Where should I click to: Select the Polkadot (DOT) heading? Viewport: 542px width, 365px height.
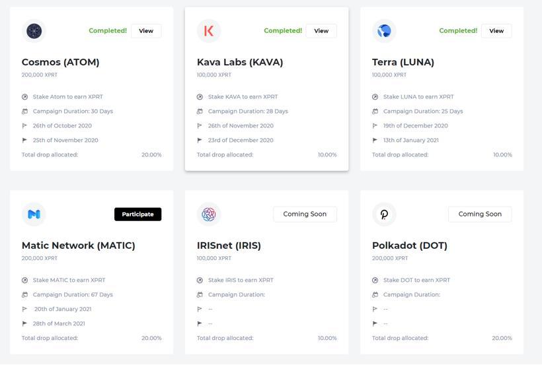410,246
